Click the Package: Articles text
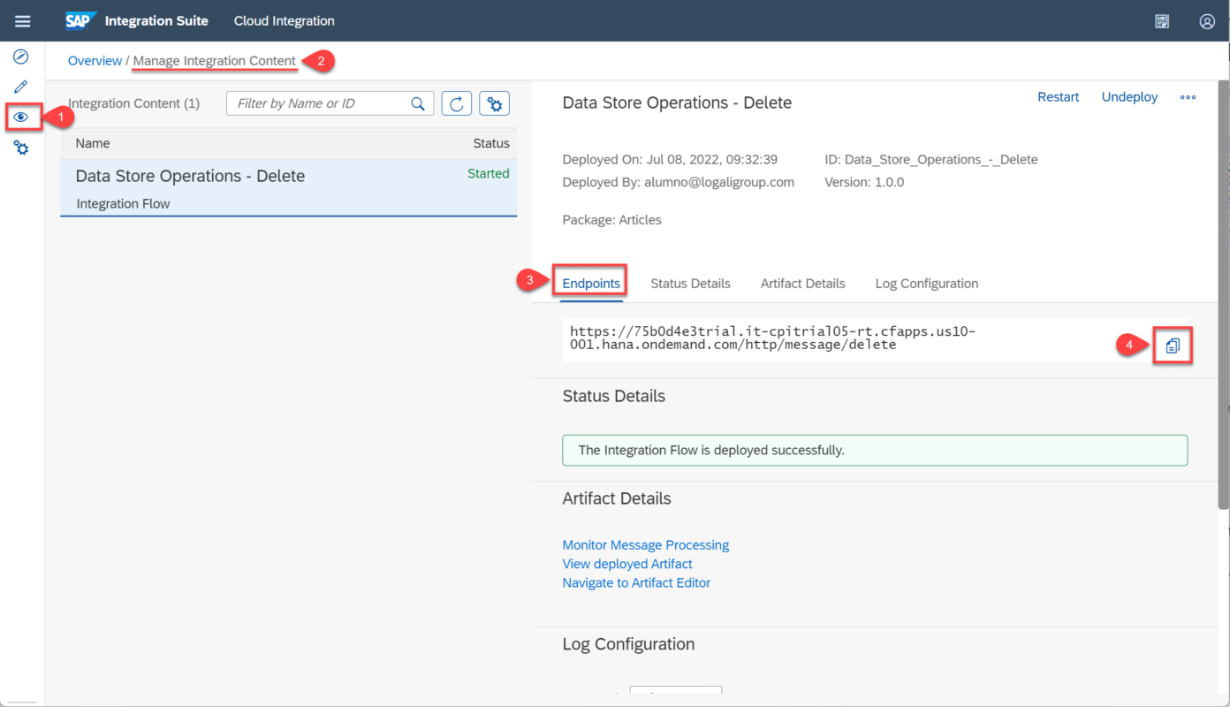The width and height of the screenshot is (1230, 707). click(x=611, y=220)
